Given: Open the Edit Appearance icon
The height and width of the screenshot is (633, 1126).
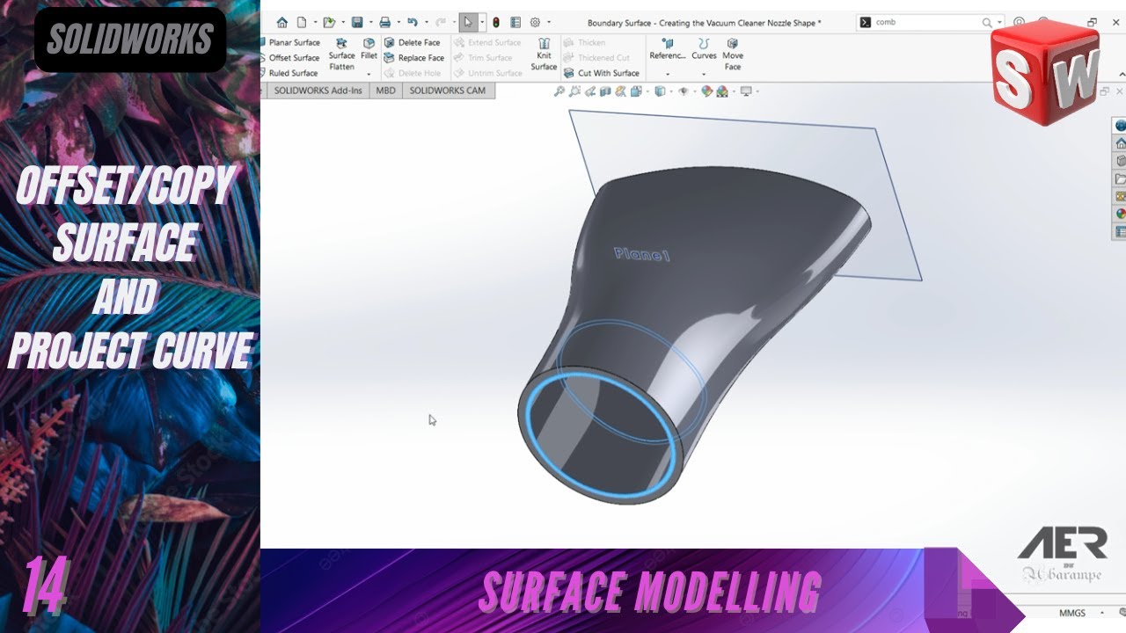Looking at the screenshot, I should tap(706, 91).
